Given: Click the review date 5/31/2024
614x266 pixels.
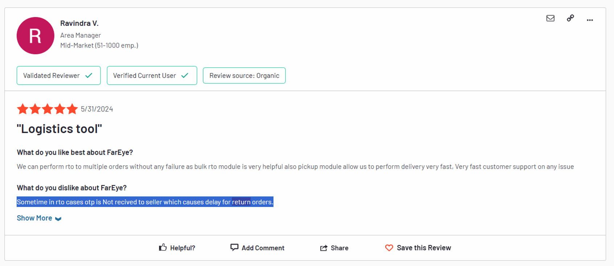Looking at the screenshot, I should 97,109.
